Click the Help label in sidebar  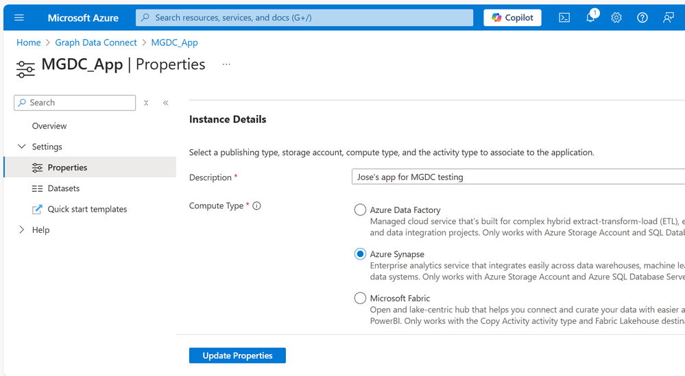(40, 230)
